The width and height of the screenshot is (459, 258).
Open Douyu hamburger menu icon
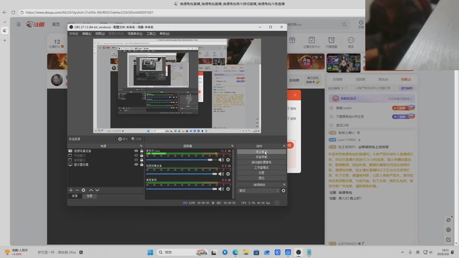coord(19,25)
